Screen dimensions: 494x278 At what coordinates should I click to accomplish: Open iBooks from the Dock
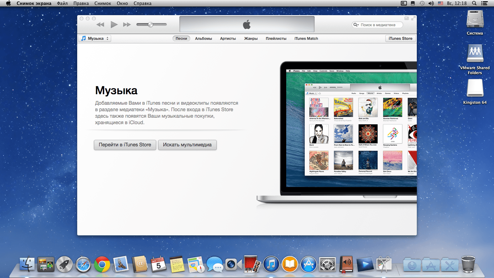(290, 264)
